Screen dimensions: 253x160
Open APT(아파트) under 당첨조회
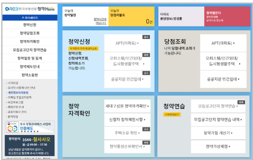pyautogui.click(x=223, y=43)
